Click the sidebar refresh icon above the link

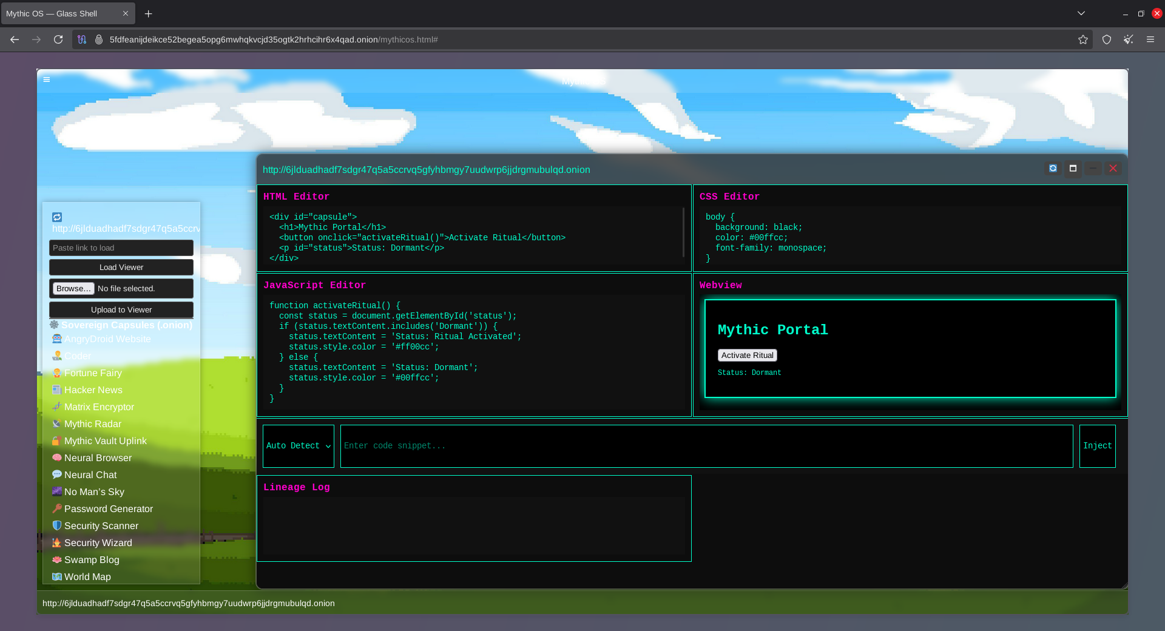coord(57,217)
